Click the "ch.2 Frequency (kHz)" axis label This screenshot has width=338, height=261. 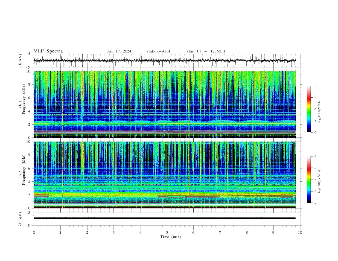coord(22,170)
